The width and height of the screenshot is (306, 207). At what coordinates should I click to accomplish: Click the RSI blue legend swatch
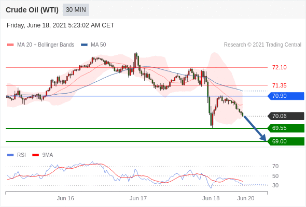(x=10, y=155)
